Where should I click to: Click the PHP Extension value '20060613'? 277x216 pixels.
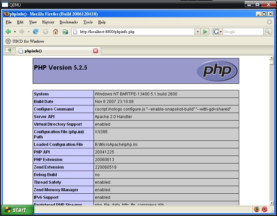point(104,160)
